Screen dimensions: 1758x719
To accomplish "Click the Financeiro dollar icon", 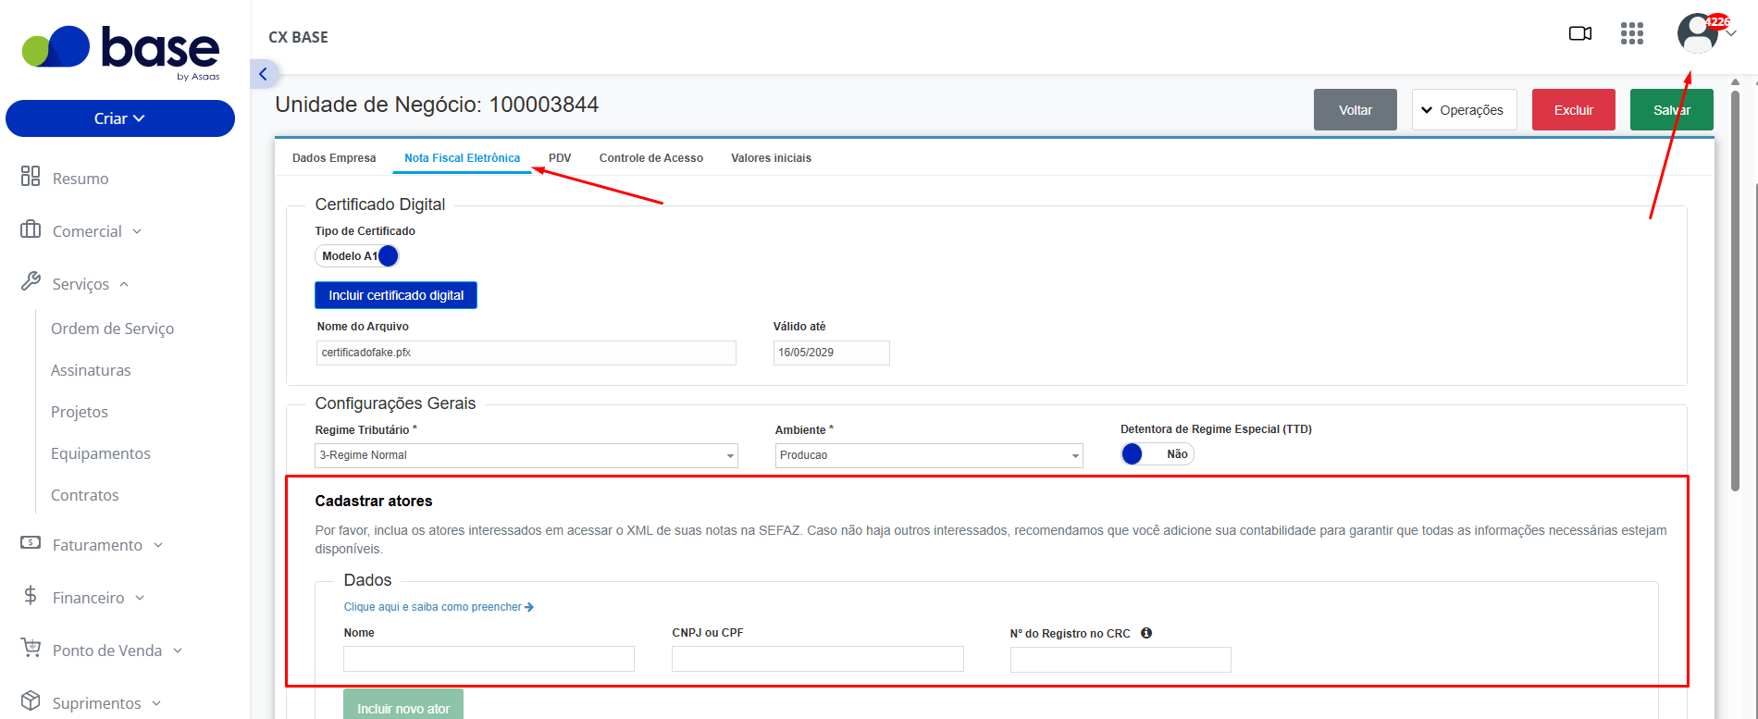I will coord(31,596).
